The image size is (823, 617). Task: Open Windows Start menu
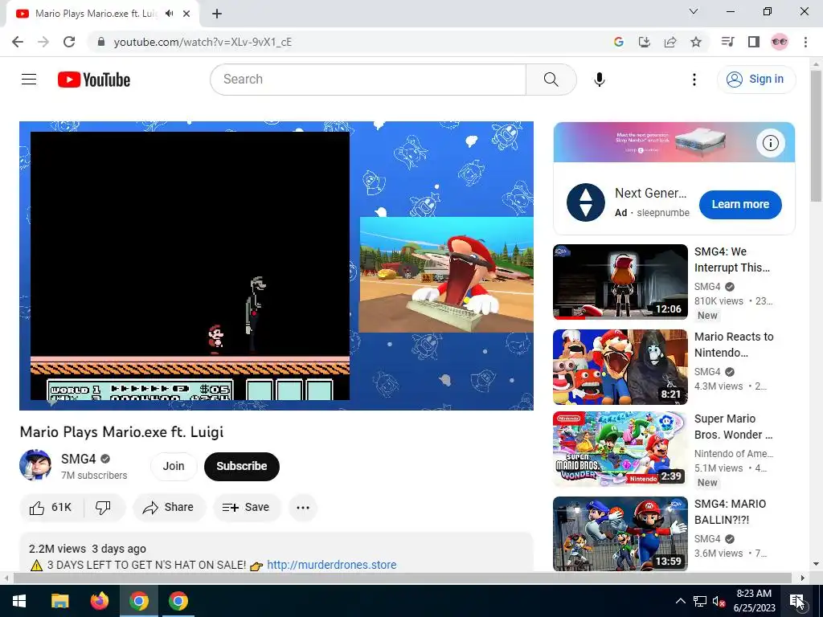click(x=19, y=601)
